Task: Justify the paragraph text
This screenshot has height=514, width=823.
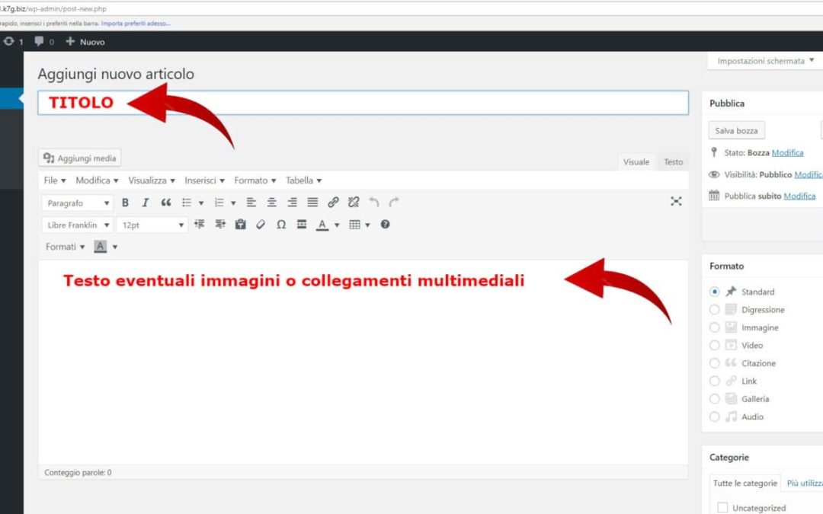Action: tap(312, 203)
